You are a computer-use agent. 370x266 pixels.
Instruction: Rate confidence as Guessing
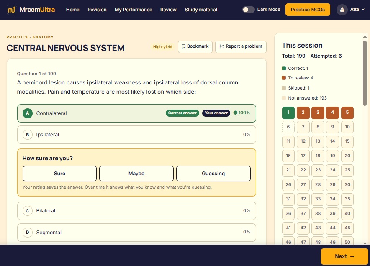pos(213,174)
